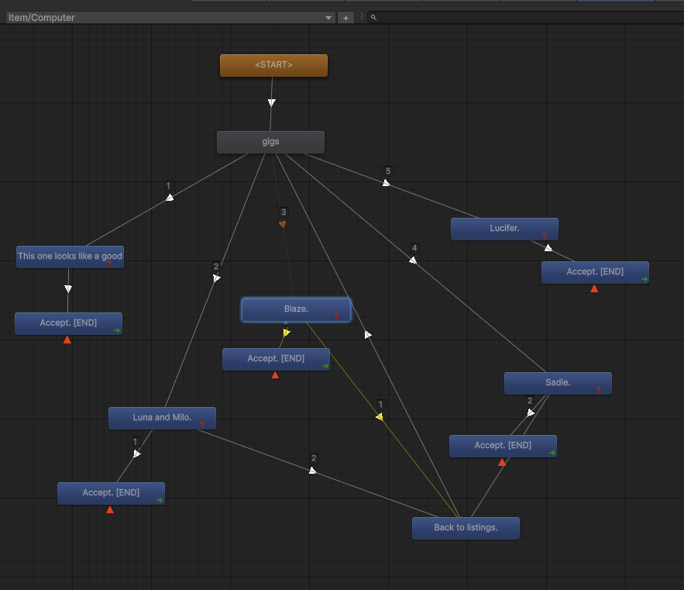Click red triangle below Accept. [END] under Sadie.
684x590 pixels.
[502, 462]
